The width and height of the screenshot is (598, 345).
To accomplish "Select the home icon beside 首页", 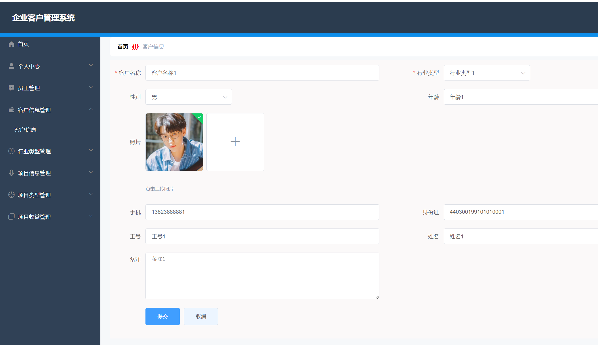I will (x=11, y=44).
